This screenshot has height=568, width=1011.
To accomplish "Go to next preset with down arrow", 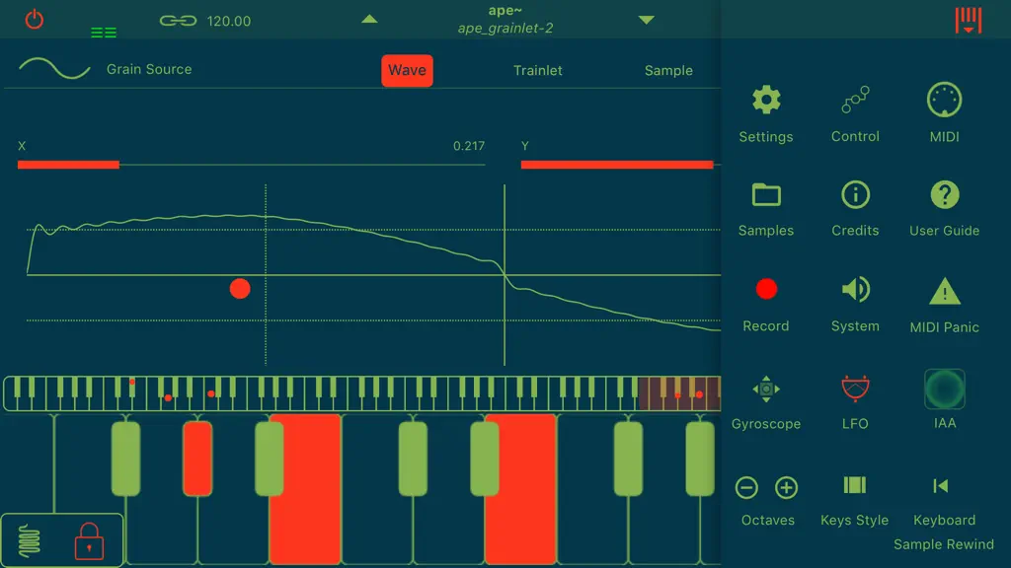I will (646, 20).
